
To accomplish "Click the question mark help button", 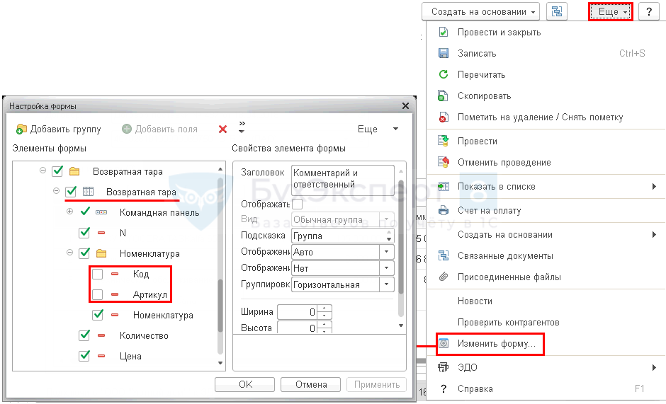I will point(649,11).
